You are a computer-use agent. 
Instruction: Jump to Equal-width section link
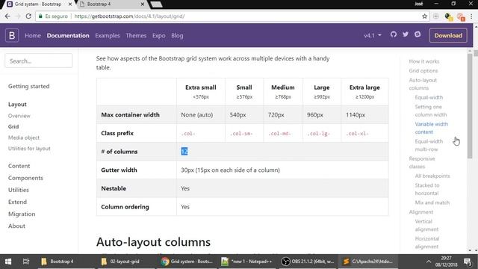pyautogui.click(x=429, y=98)
